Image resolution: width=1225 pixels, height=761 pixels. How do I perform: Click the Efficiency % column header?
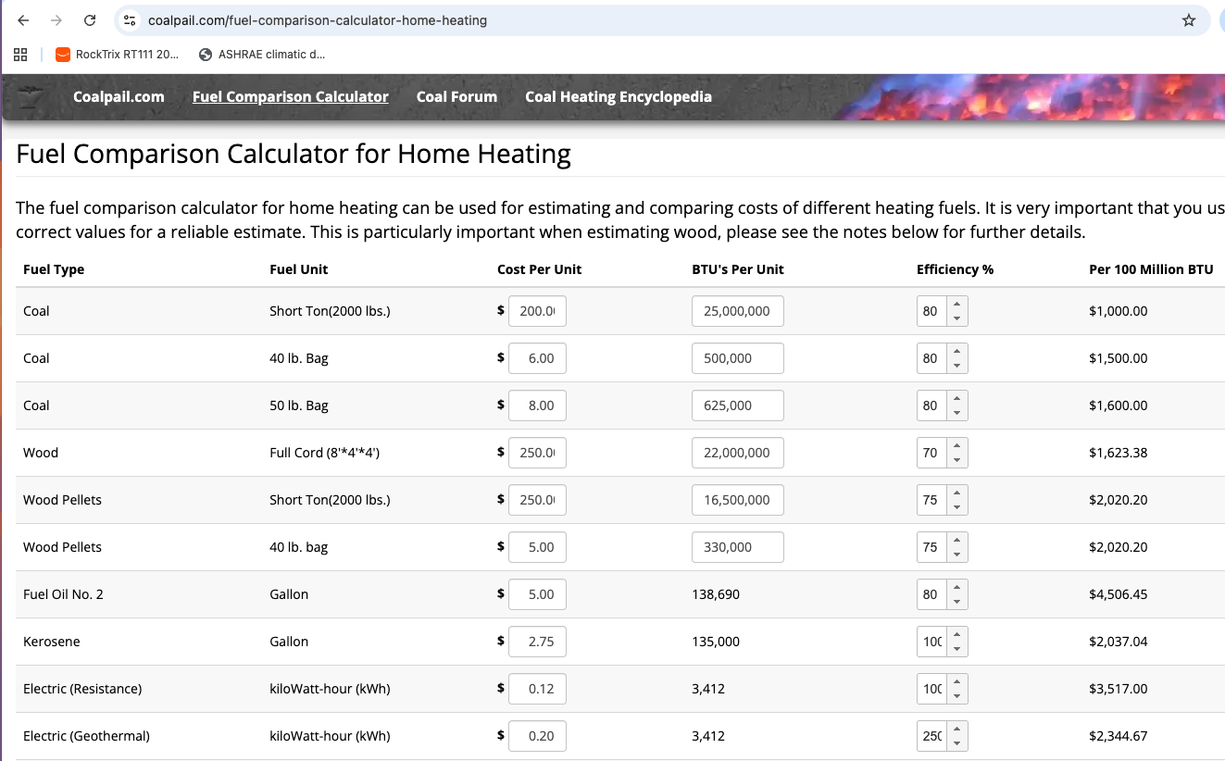coord(955,269)
